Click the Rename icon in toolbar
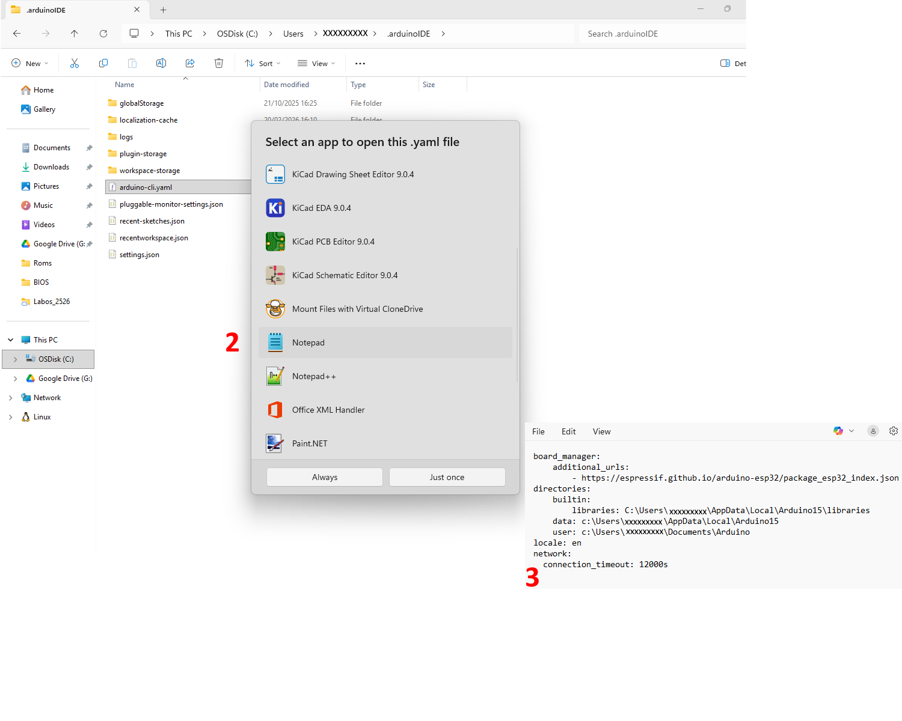Viewport: 902px width, 721px height. coord(161,63)
